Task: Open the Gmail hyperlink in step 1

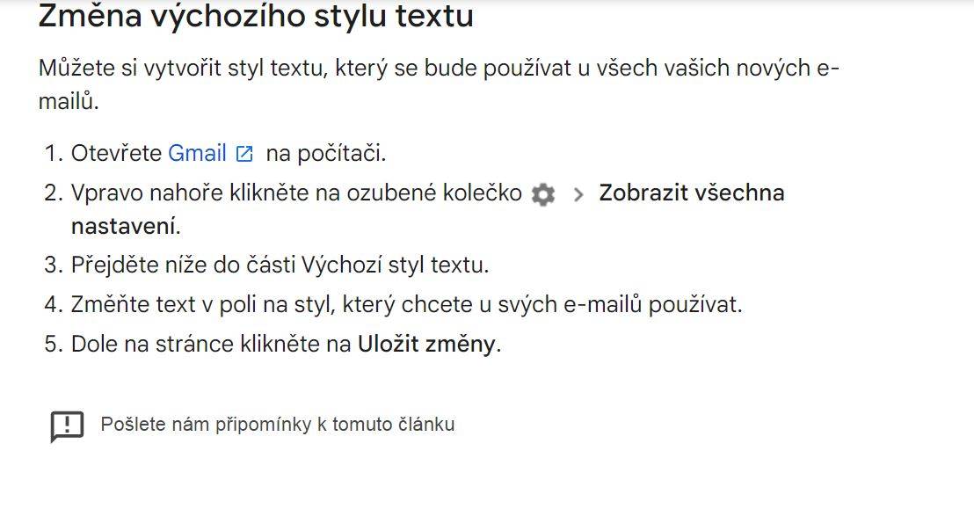Action: pyautogui.click(x=197, y=153)
